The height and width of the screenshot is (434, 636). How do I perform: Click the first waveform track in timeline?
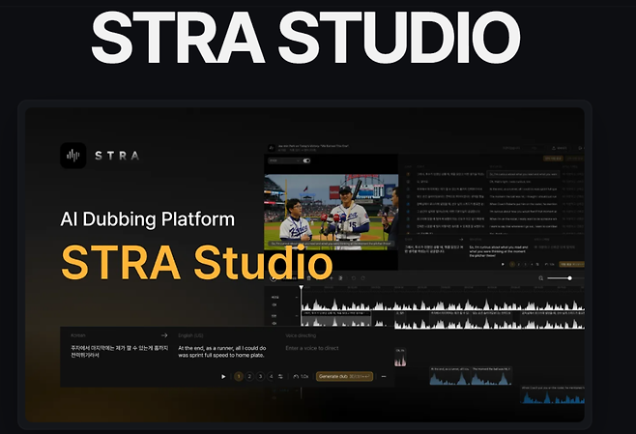pyautogui.click(x=443, y=304)
